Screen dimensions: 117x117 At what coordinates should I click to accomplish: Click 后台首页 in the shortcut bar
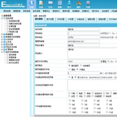105,11
